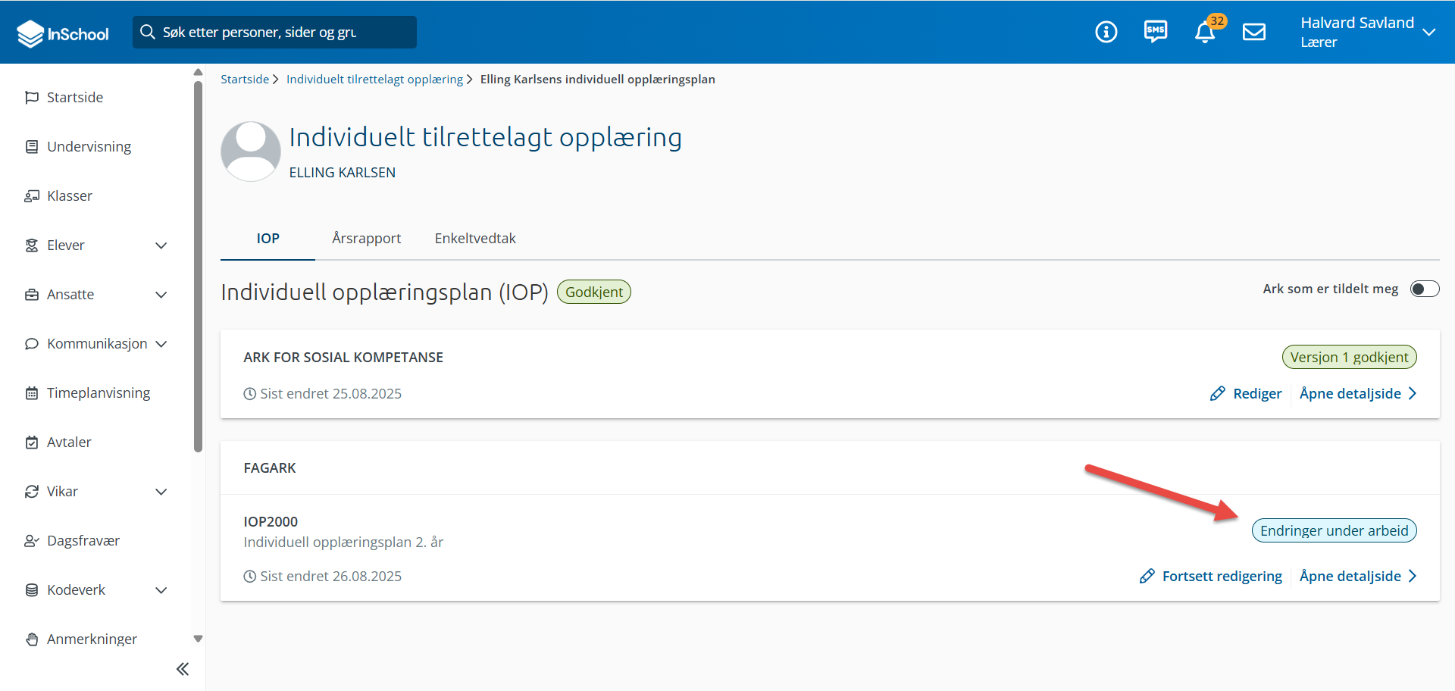Click the Startside flag icon

[32, 97]
